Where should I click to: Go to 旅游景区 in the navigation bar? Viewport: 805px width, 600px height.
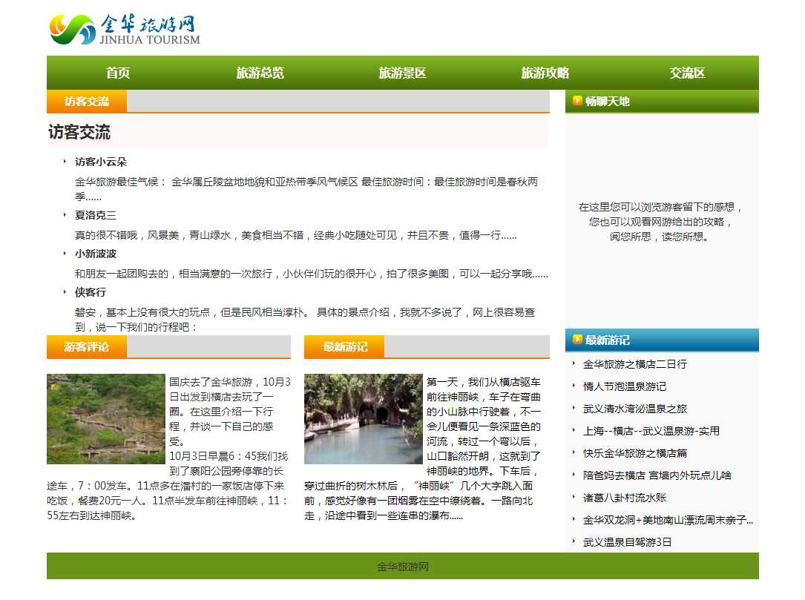(x=402, y=73)
